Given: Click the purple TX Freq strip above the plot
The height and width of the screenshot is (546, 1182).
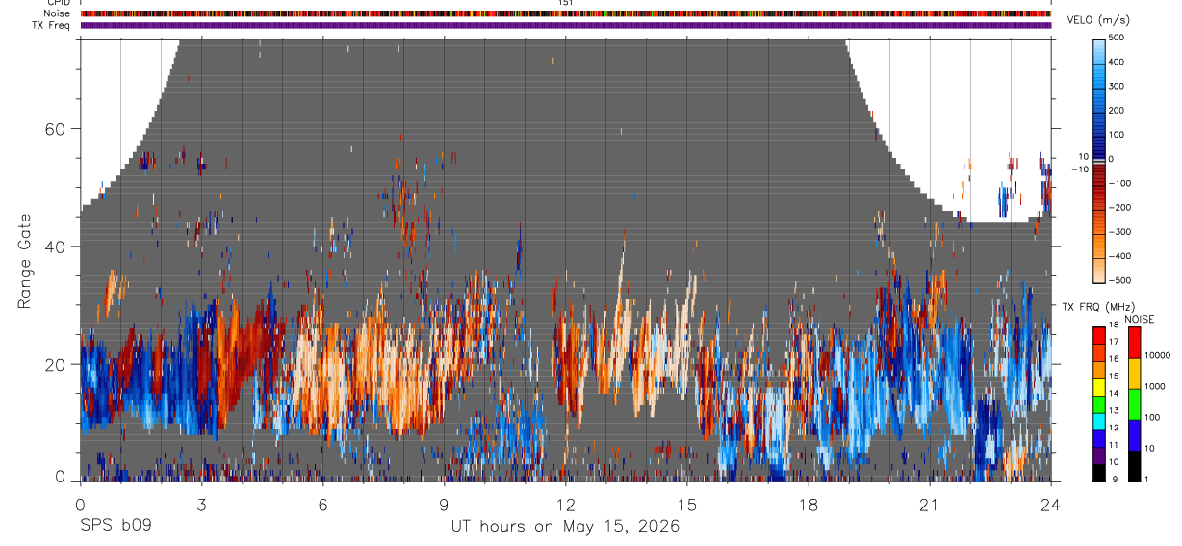Looking at the screenshot, I should (565, 25).
